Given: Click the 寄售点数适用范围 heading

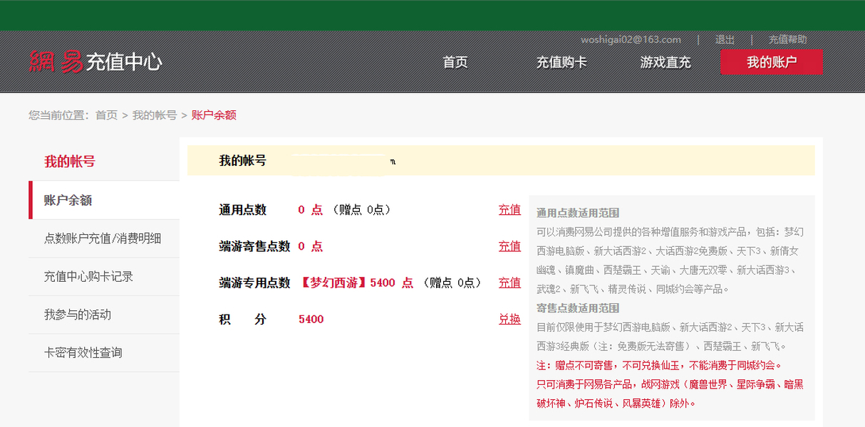Looking at the screenshot, I should coord(578,308).
